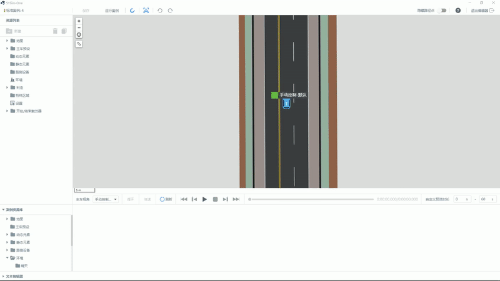Click the 标准案例 4 case title

click(14, 11)
